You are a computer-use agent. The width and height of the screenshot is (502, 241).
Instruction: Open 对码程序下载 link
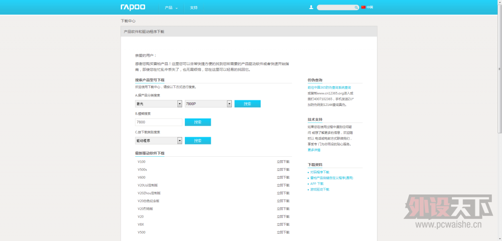[x=320, y=172]
